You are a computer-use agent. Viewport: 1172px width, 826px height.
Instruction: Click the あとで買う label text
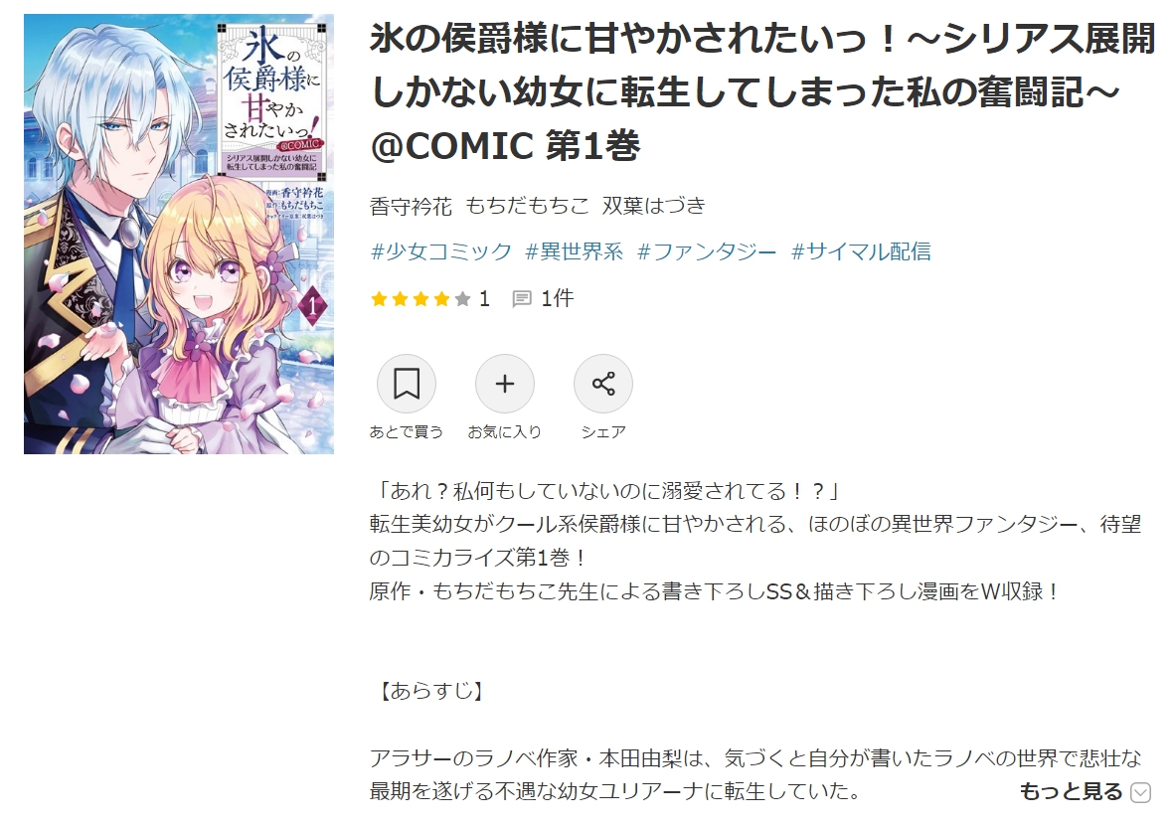[406, 432]
